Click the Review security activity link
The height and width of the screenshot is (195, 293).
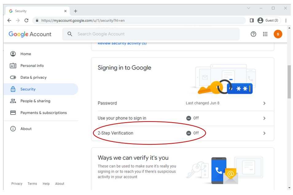[x=122, y=43]
